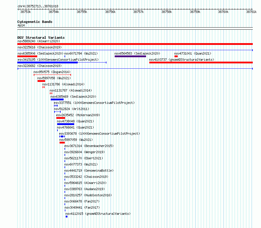Screen dimensions: 261x228
Task: Click nsv6077373 (Wu2021) label
Action: coord(81,164)
